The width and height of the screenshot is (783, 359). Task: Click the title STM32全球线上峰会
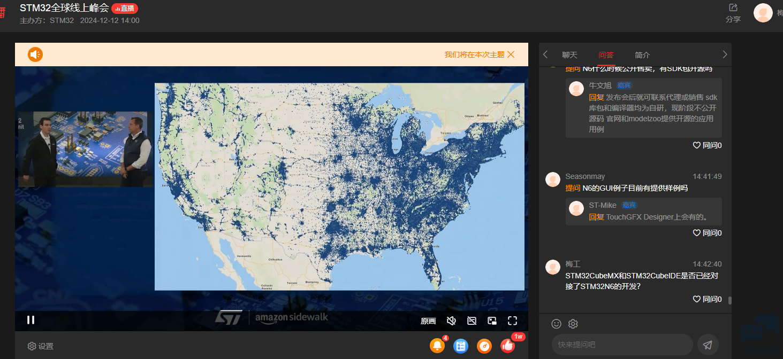(x=64, y=8)
